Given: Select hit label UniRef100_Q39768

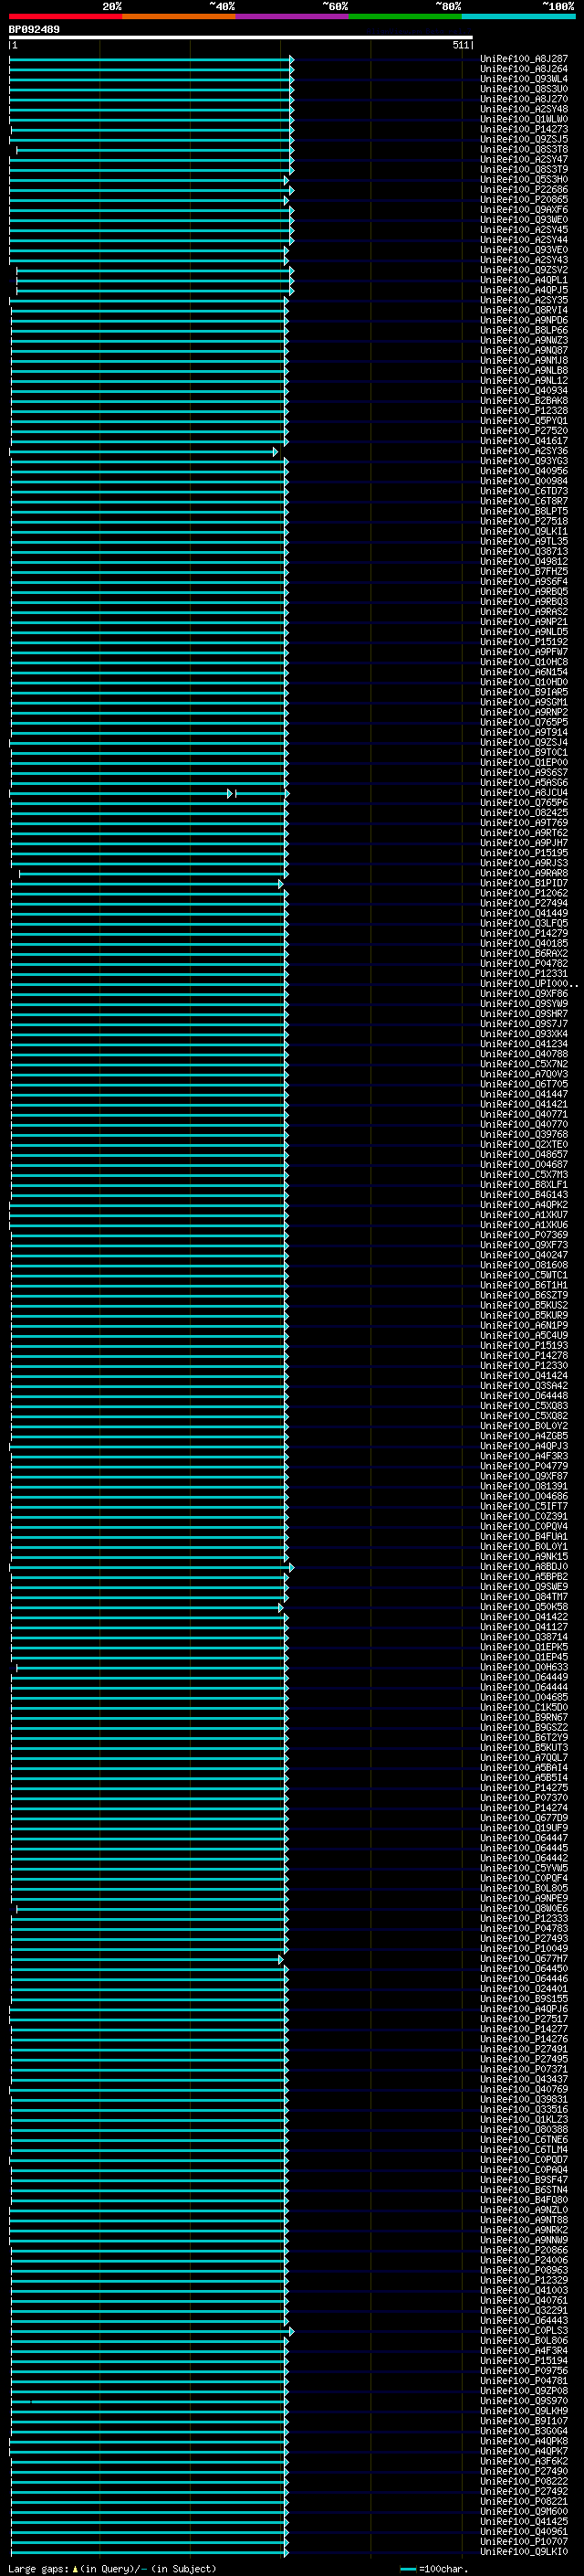Looking at the screenshot, I should (x=523, y=1133).
